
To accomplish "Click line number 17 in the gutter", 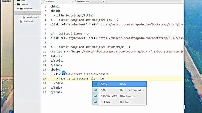I will 45,78.
